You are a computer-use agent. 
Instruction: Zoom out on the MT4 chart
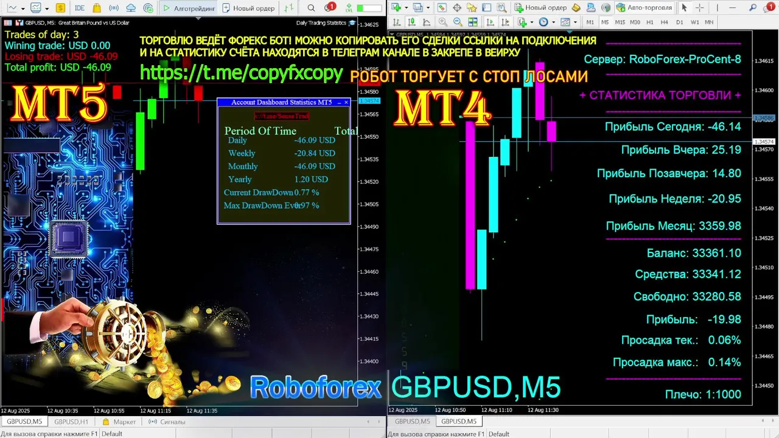tap(458, 22)
